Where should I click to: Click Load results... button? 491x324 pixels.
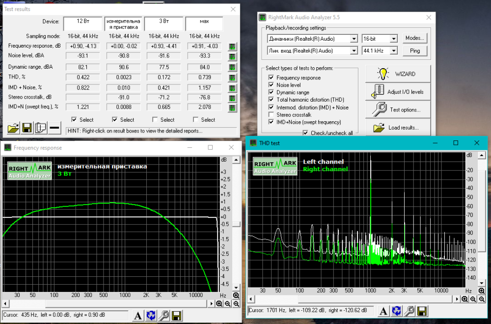pyautogui.click(x=398, y=128)
